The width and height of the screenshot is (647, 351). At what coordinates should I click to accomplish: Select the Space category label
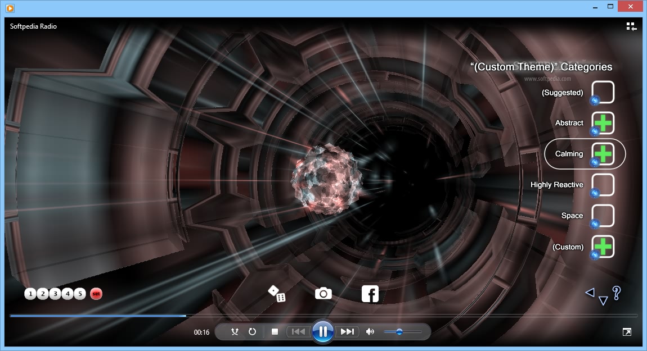pyautogui.click(x=572, y=216)
